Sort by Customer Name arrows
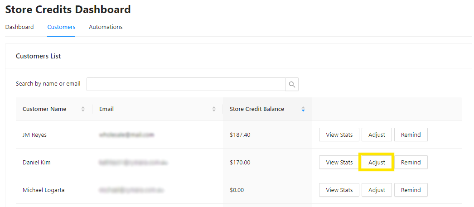This screenshot has height=207, width=474. (x=83, y=109)
